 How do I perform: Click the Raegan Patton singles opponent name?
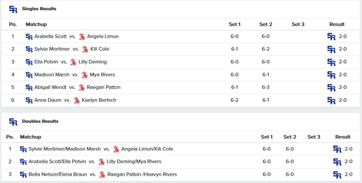pyautogui.click(x=104, y=87)
